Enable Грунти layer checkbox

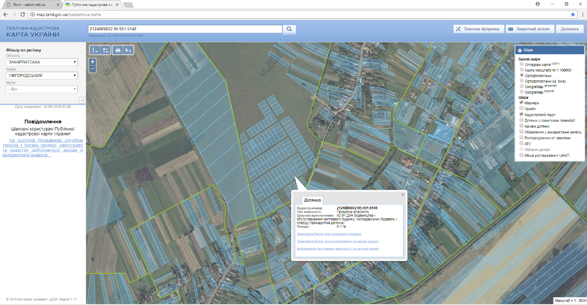[522, 108]
